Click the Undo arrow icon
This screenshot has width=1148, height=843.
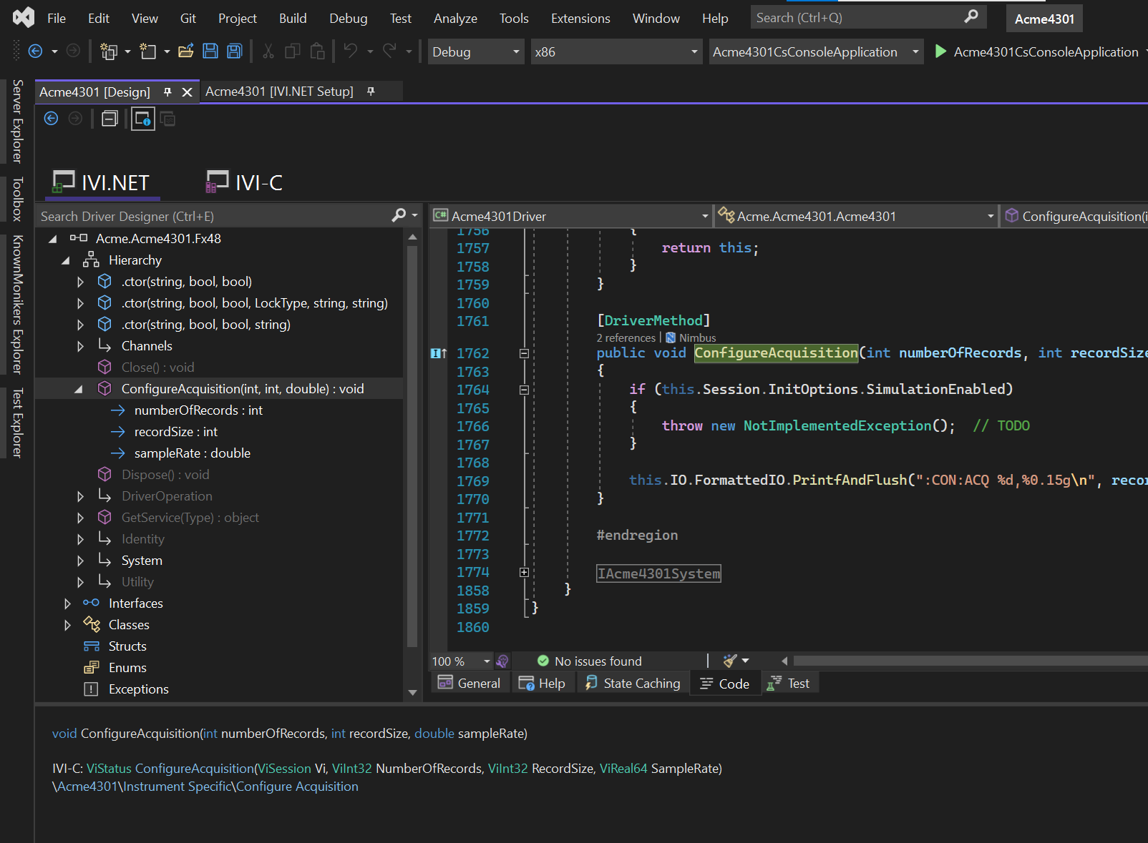click(x=351, y=51)
